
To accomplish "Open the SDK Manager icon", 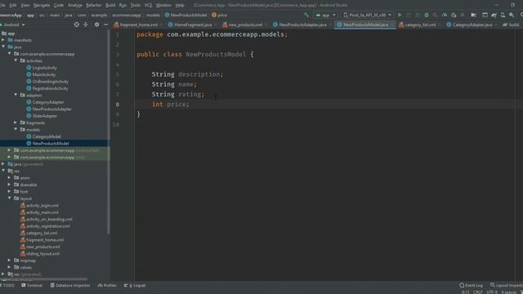I will tap(512, 15).
